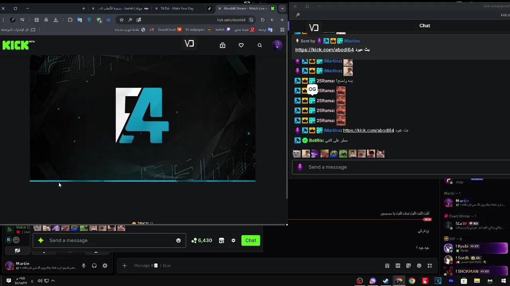Image resolution: width=510 pixels, height=286 pixels.
Task: Click the 6,430 channel points balance
Action: pos(202,240)
